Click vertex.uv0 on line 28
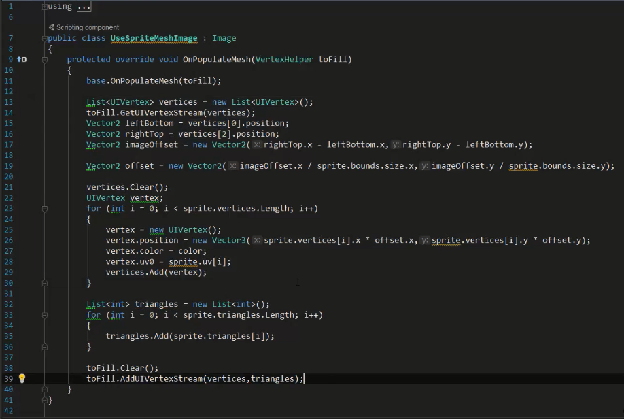 click(x=130, y=262)
